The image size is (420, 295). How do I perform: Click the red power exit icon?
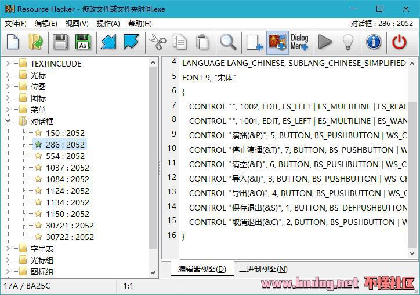click(x=400, y=42)
